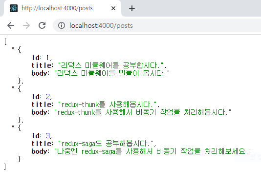The width and height of the screenshot is (261, 191).
Task: Focus the address bar showing localhost:4000/posts
Action: 156,25
